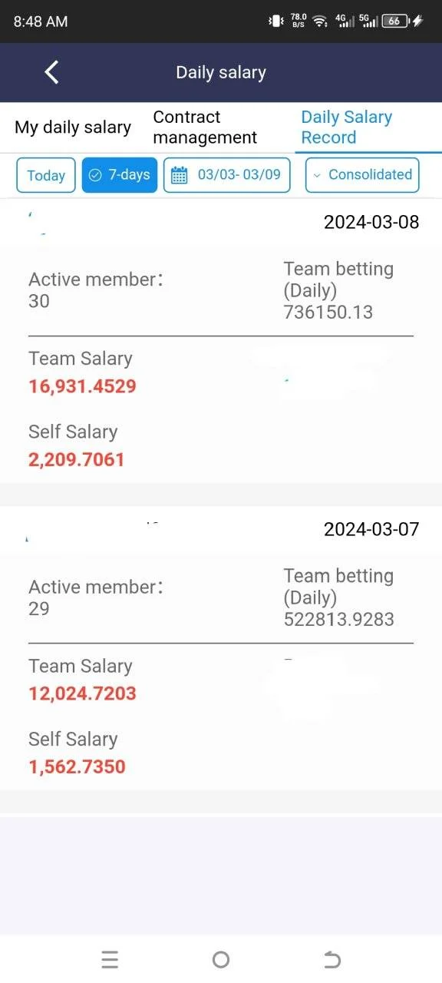Open the 03/03- 03/09 date range selector
The image size is (442, 983).
tap(227, 175)
